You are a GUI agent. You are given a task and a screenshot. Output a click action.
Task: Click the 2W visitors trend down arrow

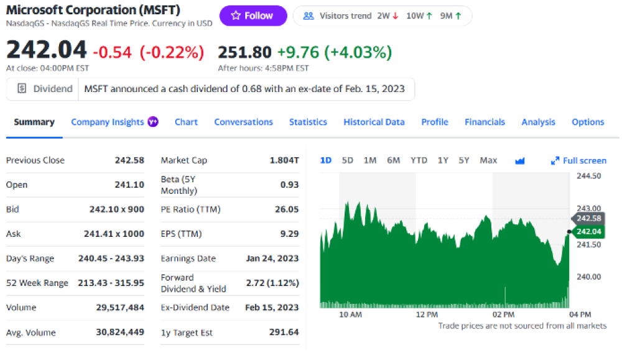click(395, 16)
